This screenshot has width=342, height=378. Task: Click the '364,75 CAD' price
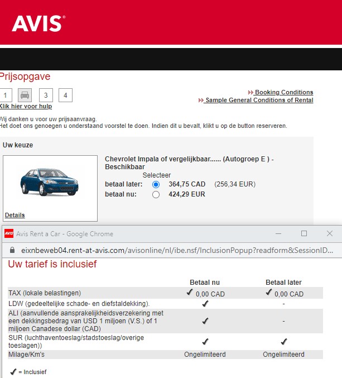pyautogui.click(x=187, y=184)
